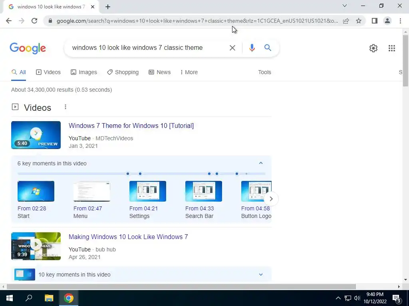This screenshot has width=409, height=306.
Task: Open key moment thumbnail From 04:33 Search Bar
Action: coord(204,191)
